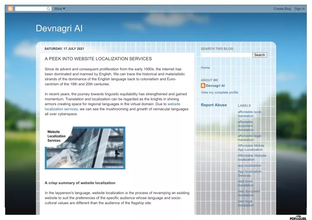Click the date header Saturday, 17 July 2021
The image size is (312, 220).
click(64, 49)
